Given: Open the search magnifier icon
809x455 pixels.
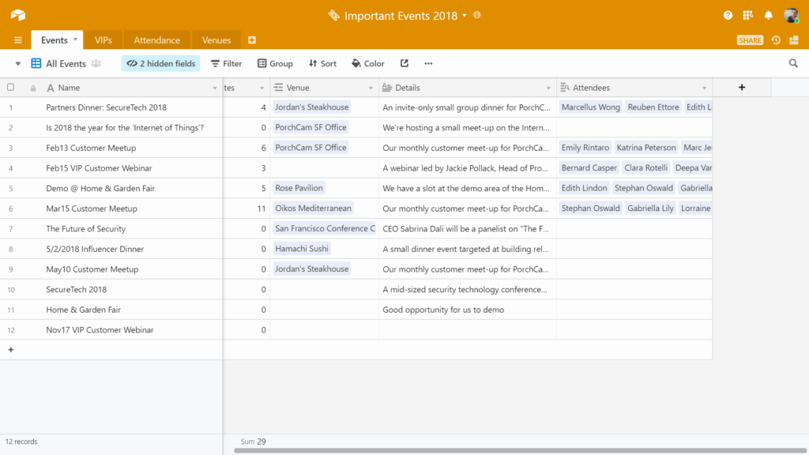Looking at the screenshot, I should click(x=793, y=63).
